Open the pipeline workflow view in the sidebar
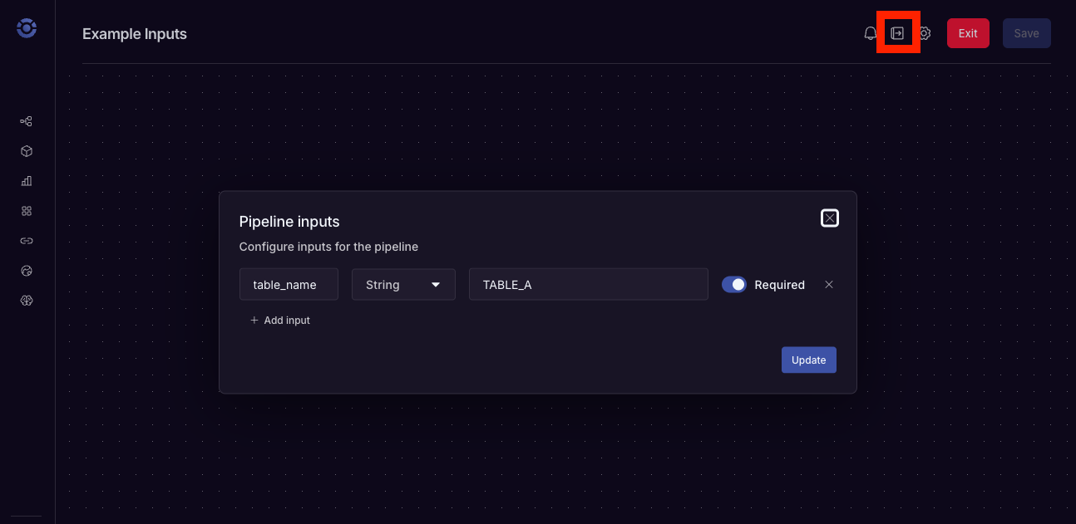 coord(26,120)
